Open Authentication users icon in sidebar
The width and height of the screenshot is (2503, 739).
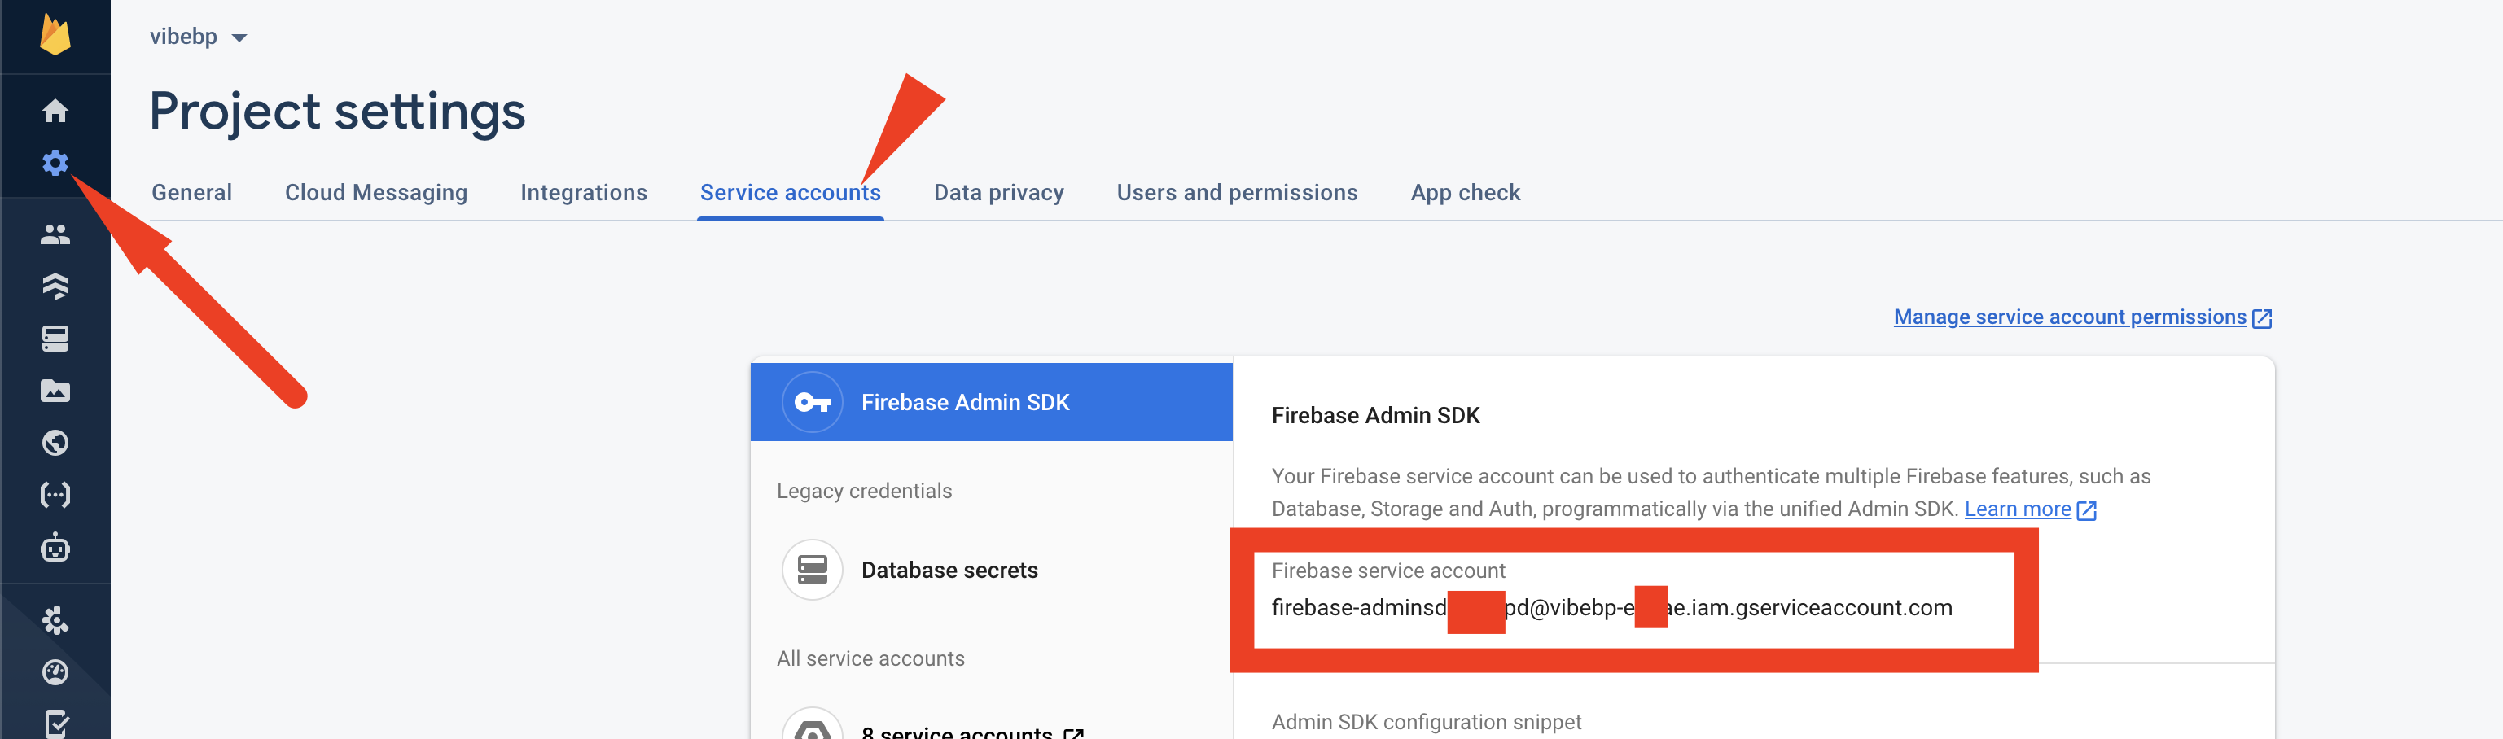click(x=55, y=234)
